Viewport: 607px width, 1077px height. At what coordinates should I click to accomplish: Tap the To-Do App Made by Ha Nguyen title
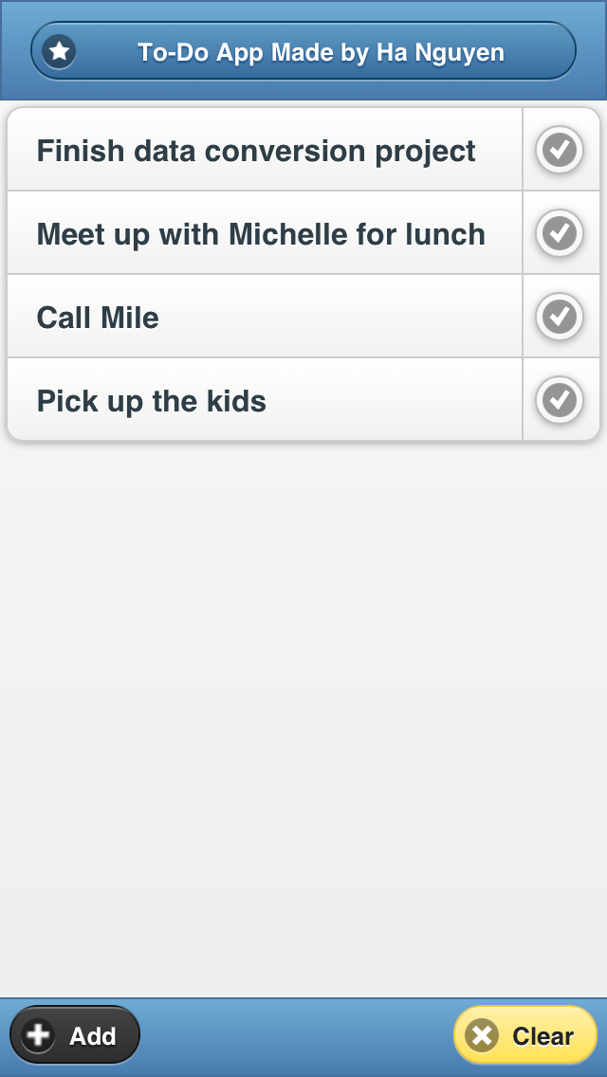[x=321, y=51]
